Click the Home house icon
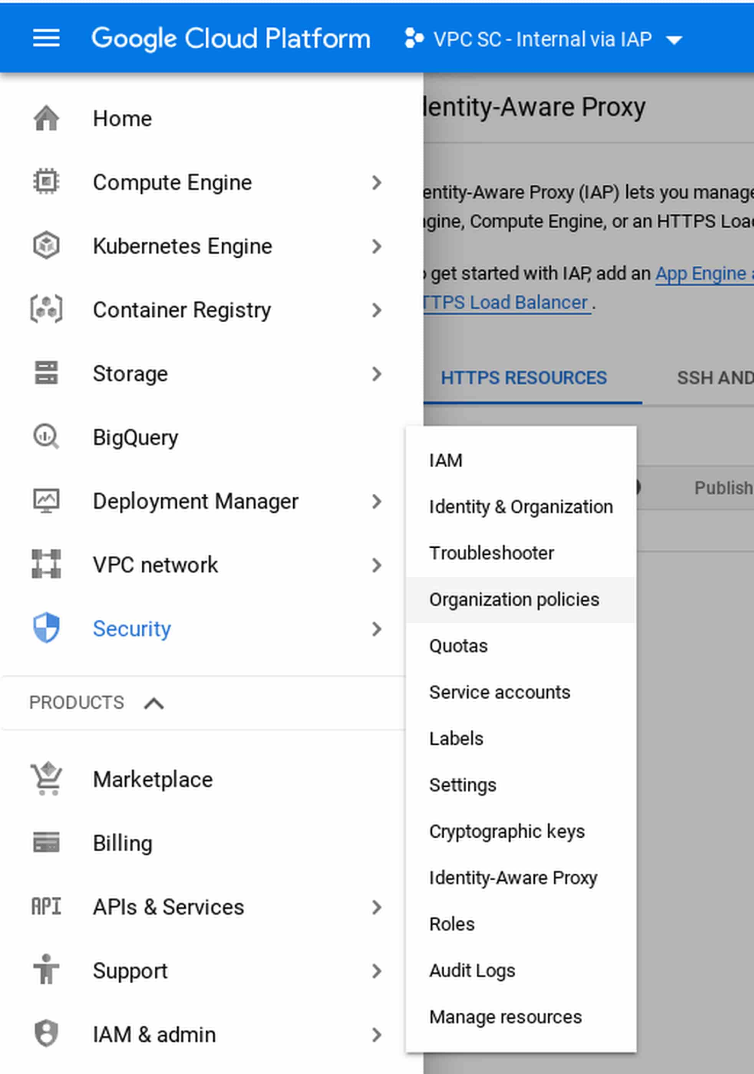The image size is (754, 1074). tap(46, 118)
